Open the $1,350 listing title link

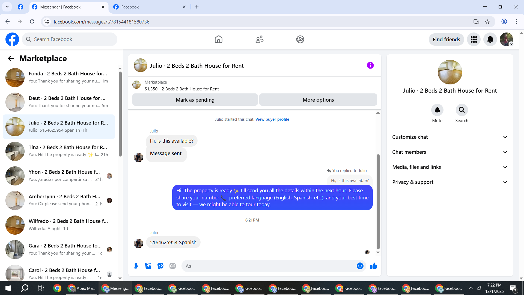coord(182,89)
